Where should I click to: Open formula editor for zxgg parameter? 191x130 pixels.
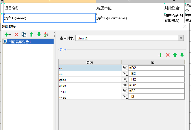(125, 97)
